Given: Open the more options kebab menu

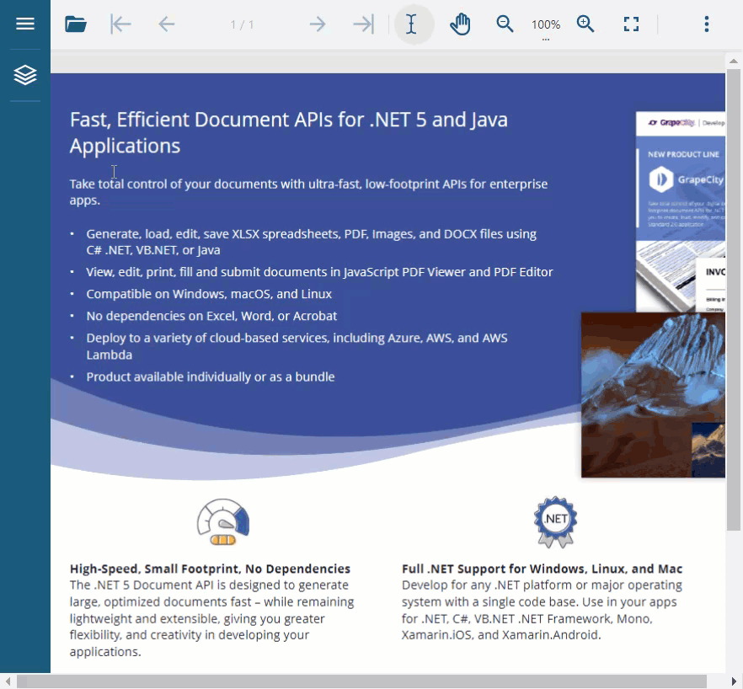Looking at the screenshot, I should point(707,24).
